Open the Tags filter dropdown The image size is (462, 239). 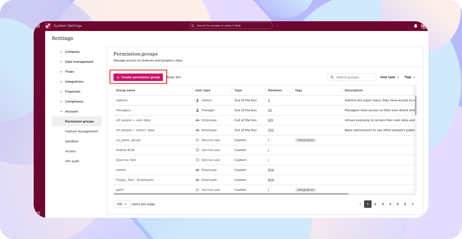(410, 77)
